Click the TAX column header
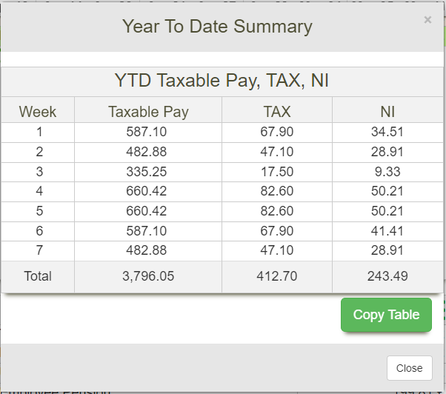This screenshot has height=394, width=446. pyautogui.click(x=277, y=112)
